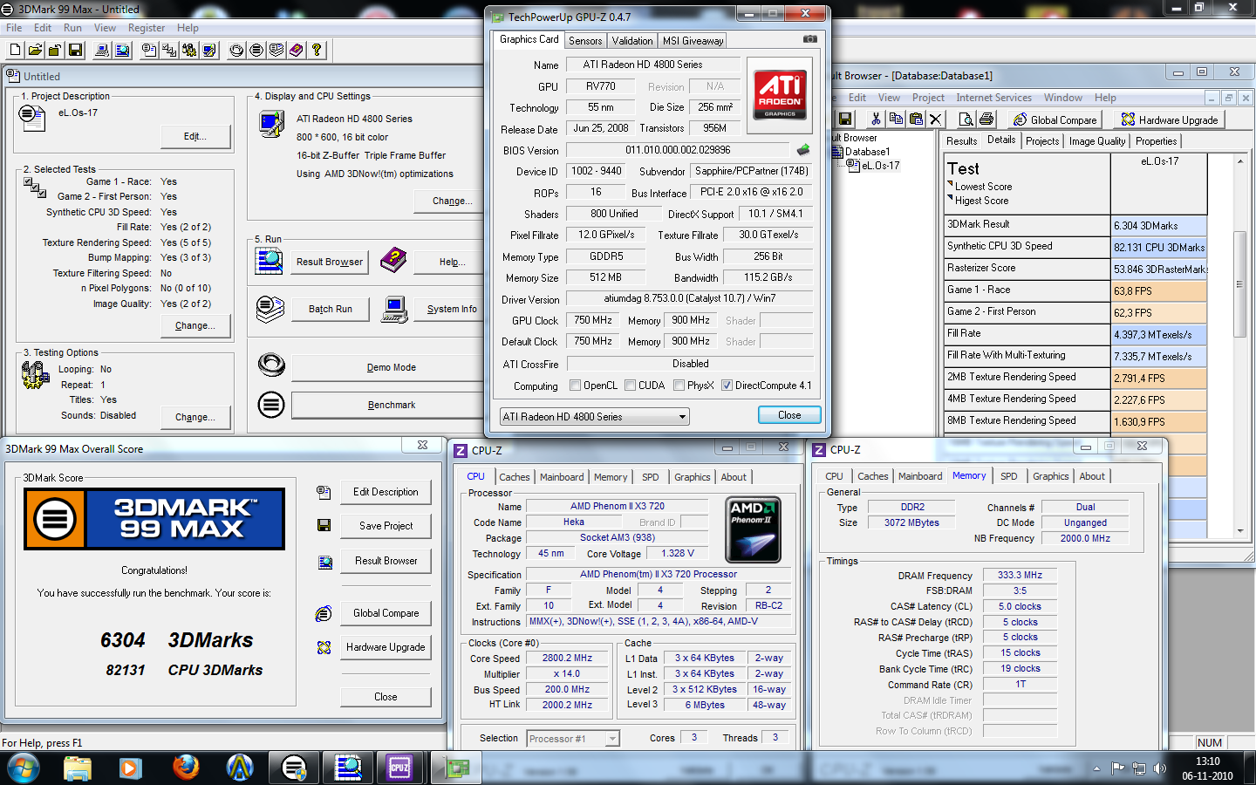Open the Run menu in 3DMark 99 Max
Viewport: 1256px width, 785px height.
click(x=72, y=28)
